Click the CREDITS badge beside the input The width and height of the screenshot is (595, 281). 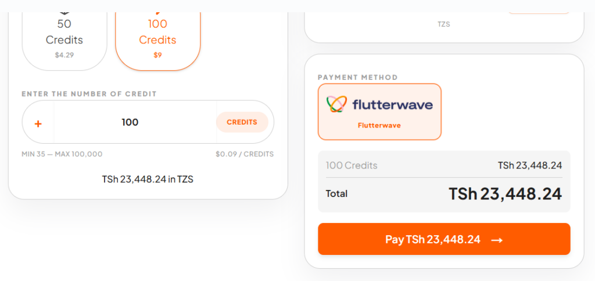(x=242, y=122)
